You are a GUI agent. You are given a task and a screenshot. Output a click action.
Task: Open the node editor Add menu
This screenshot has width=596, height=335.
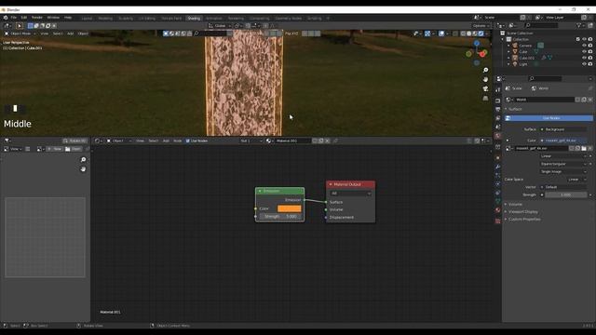coord(166,141)
